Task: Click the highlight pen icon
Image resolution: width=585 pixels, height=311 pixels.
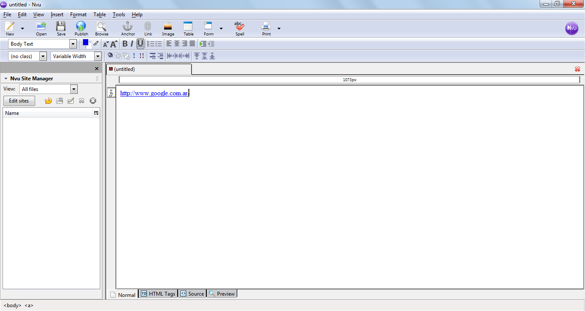Action: coord(96,44)
